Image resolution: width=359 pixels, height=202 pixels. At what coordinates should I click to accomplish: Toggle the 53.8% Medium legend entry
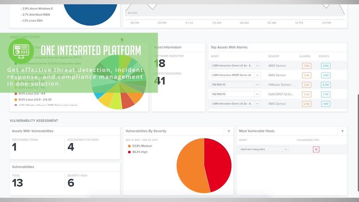point(140,146)
